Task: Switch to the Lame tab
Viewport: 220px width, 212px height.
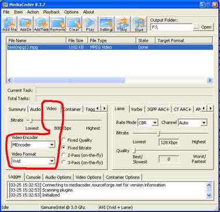Action: 120,109
